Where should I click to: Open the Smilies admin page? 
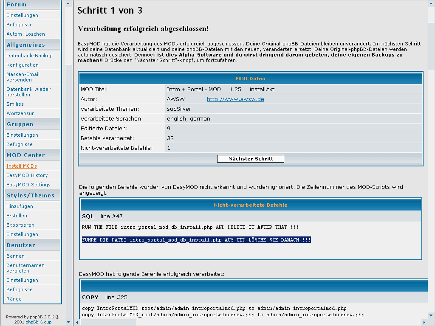15,104
